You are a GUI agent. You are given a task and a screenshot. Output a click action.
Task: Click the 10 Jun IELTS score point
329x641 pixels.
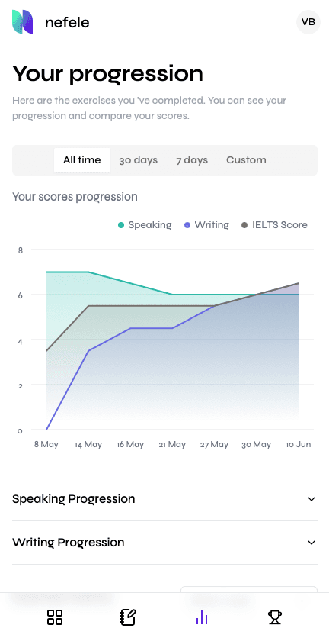click(x=299, y=283)
